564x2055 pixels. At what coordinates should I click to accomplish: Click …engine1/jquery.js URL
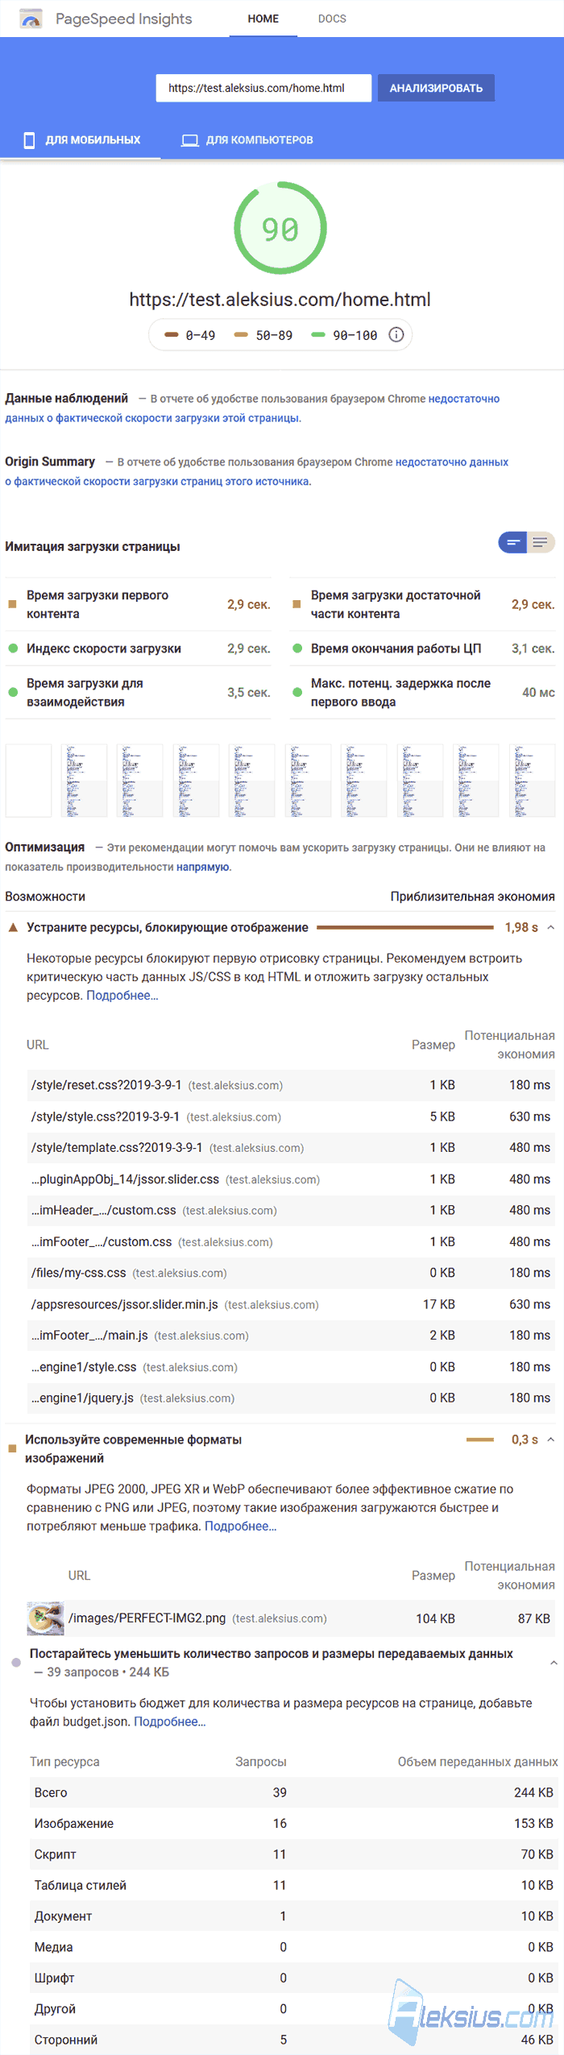coord(83,1398)
